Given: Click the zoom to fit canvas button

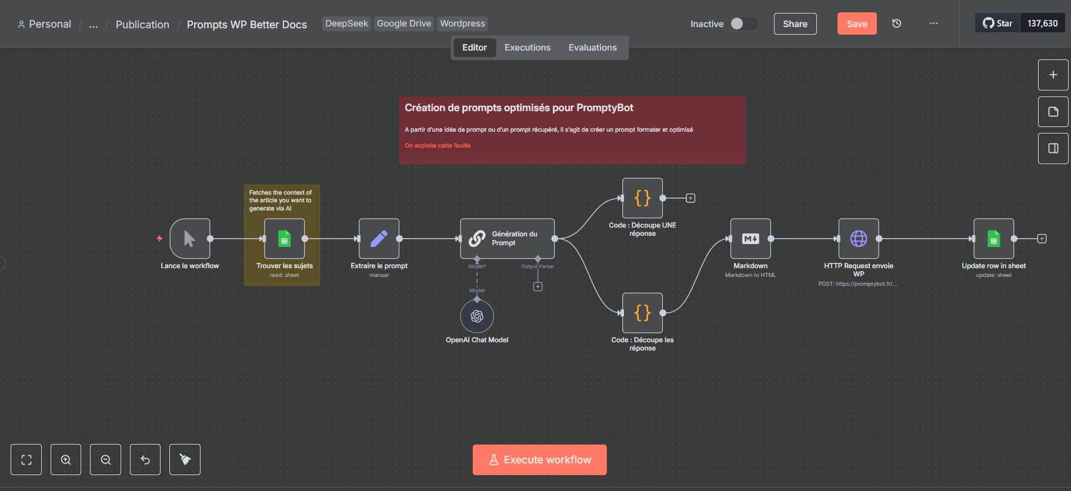Looking at the screenshot, I should click(x=26, y=459).
